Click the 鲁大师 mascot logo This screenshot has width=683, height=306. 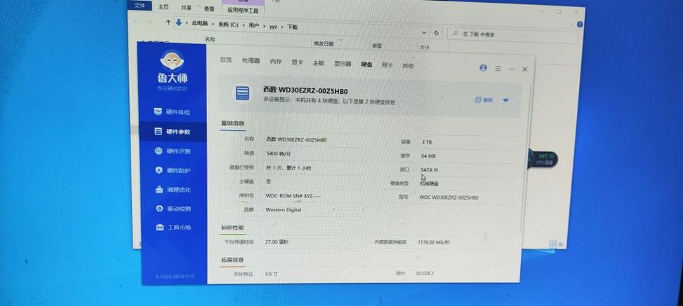(172, 60)
